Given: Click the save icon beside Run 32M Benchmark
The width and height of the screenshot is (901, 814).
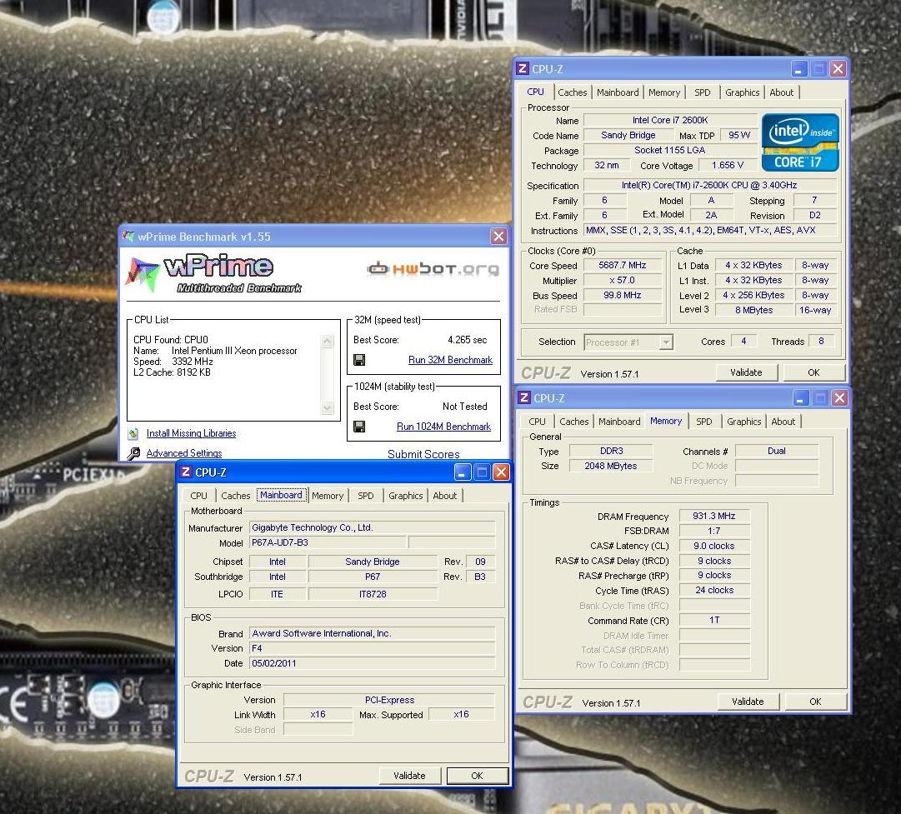Looking at the screenshot, I should pos(359,360).
